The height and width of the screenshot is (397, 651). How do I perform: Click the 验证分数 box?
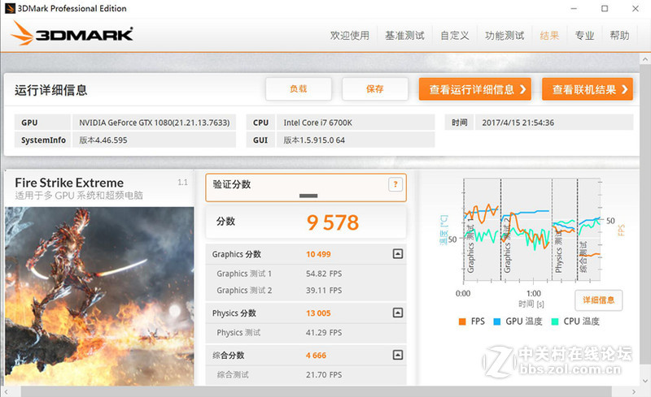click(x=306, y=188)
